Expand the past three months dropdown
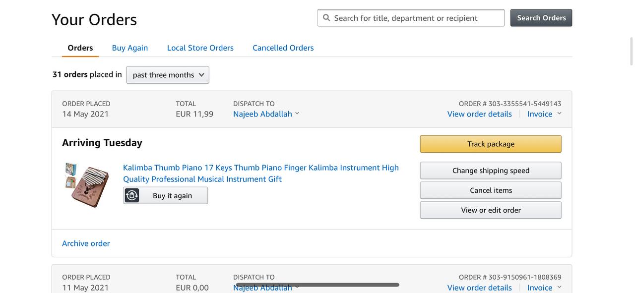This screenshot has height=293, width=635. tap(168, 75)
